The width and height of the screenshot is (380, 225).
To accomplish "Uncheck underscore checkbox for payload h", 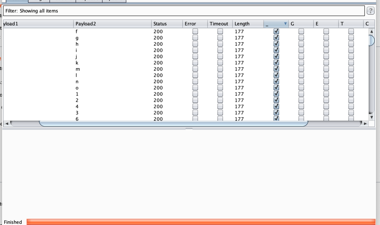I will [276, 44].
